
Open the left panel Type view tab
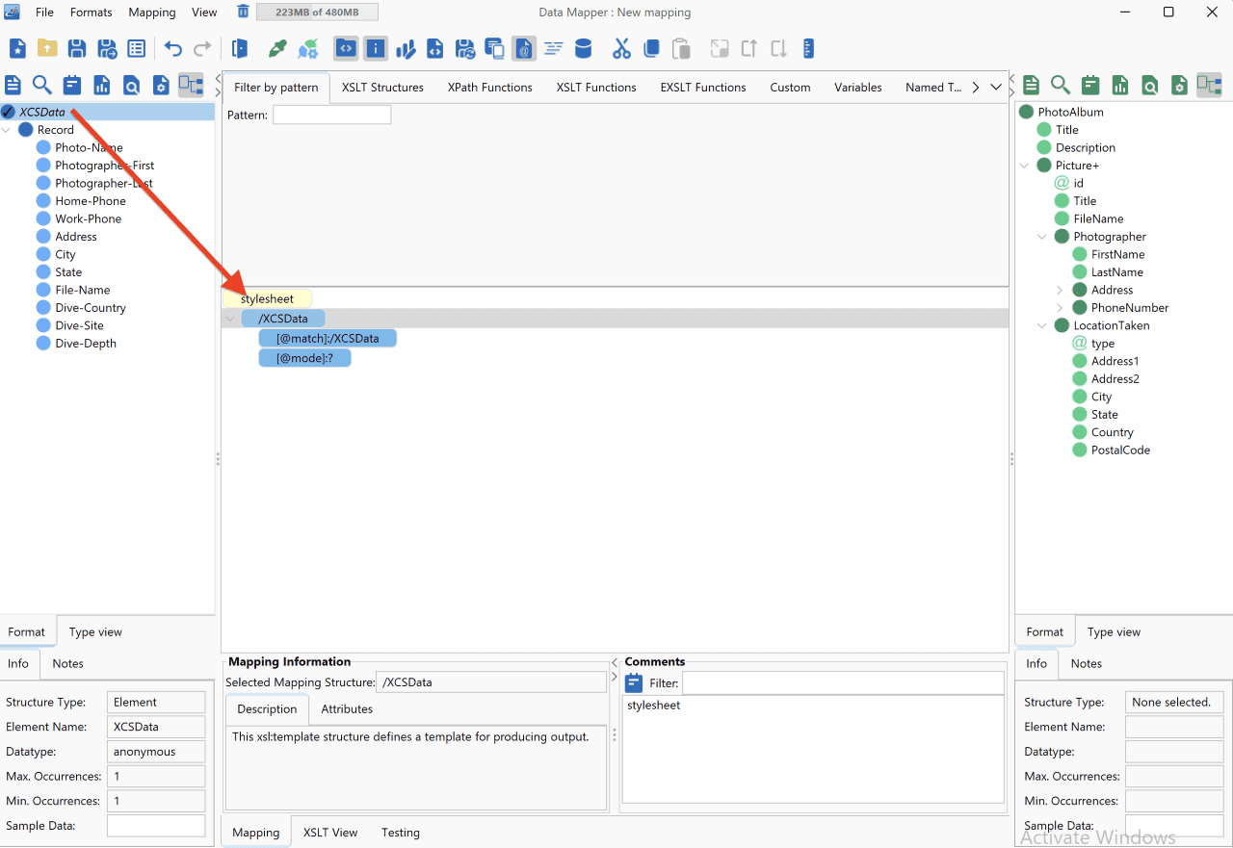pos(95,632)
